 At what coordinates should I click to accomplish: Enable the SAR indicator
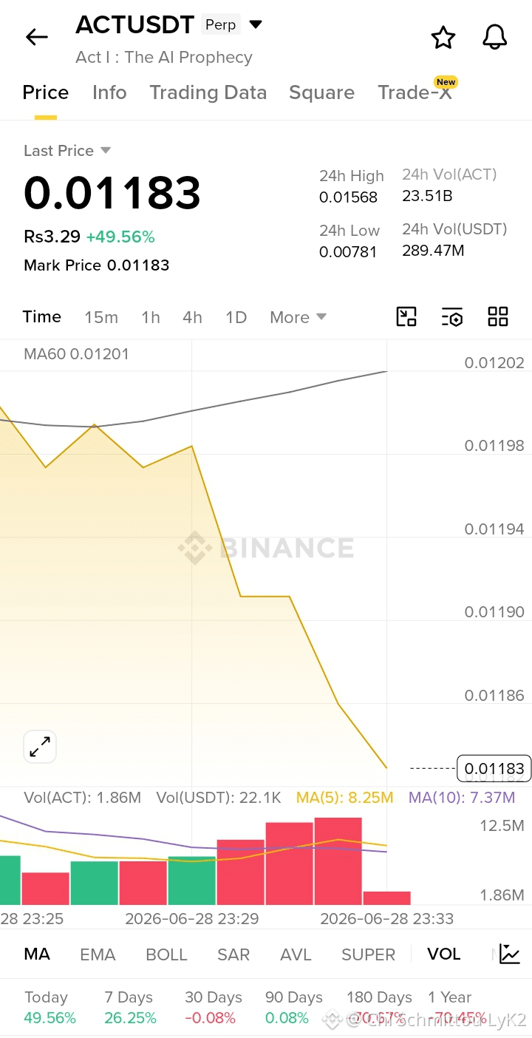tap(233, 954)
